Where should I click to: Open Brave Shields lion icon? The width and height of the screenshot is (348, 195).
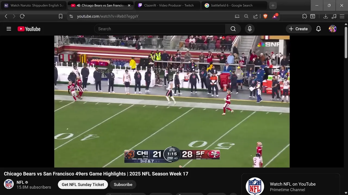point(265,16)
